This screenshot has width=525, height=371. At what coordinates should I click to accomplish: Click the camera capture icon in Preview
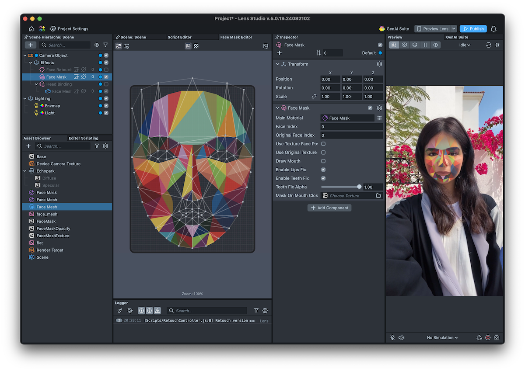(497, 337)
